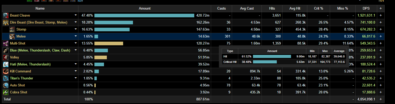The height and width of the screenshot is (104, 395).
Task: Expand the Beast Cleave row plus button
Action: (x=381, y=16)
